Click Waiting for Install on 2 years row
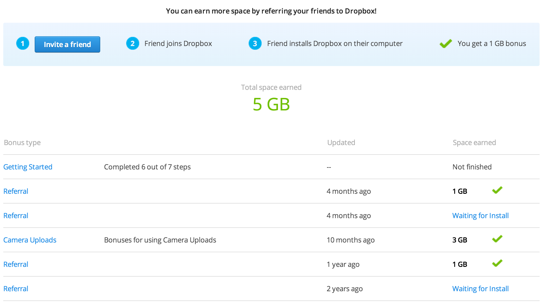545x308 pixels. 481,289
